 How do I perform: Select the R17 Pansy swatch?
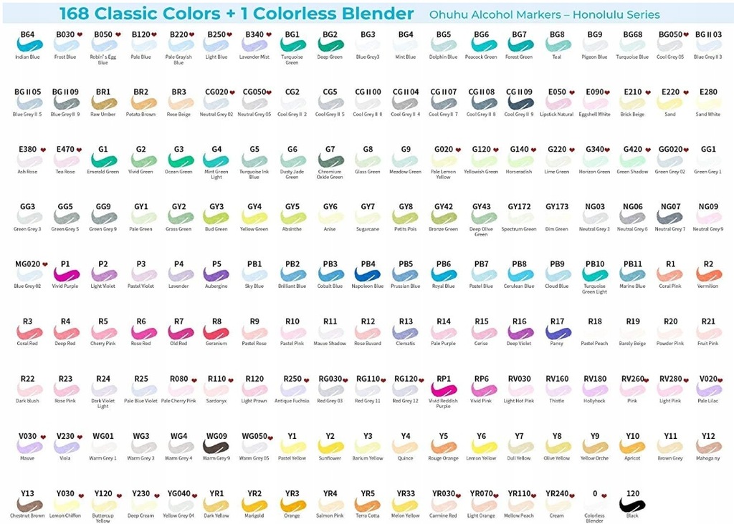pos(558,332)
